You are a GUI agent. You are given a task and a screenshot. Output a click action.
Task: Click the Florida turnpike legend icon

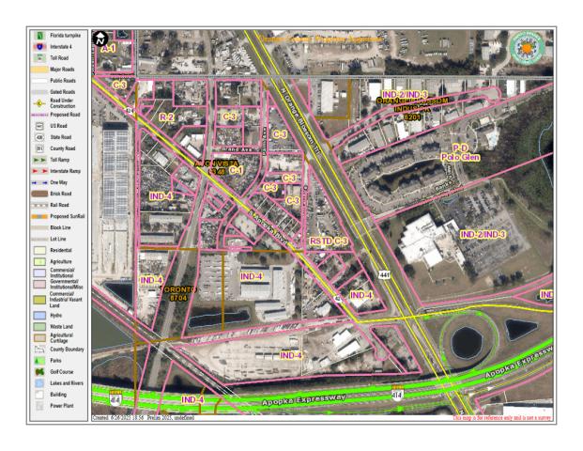point(39,36)
